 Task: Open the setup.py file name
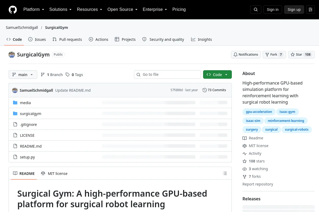[27, 157]
